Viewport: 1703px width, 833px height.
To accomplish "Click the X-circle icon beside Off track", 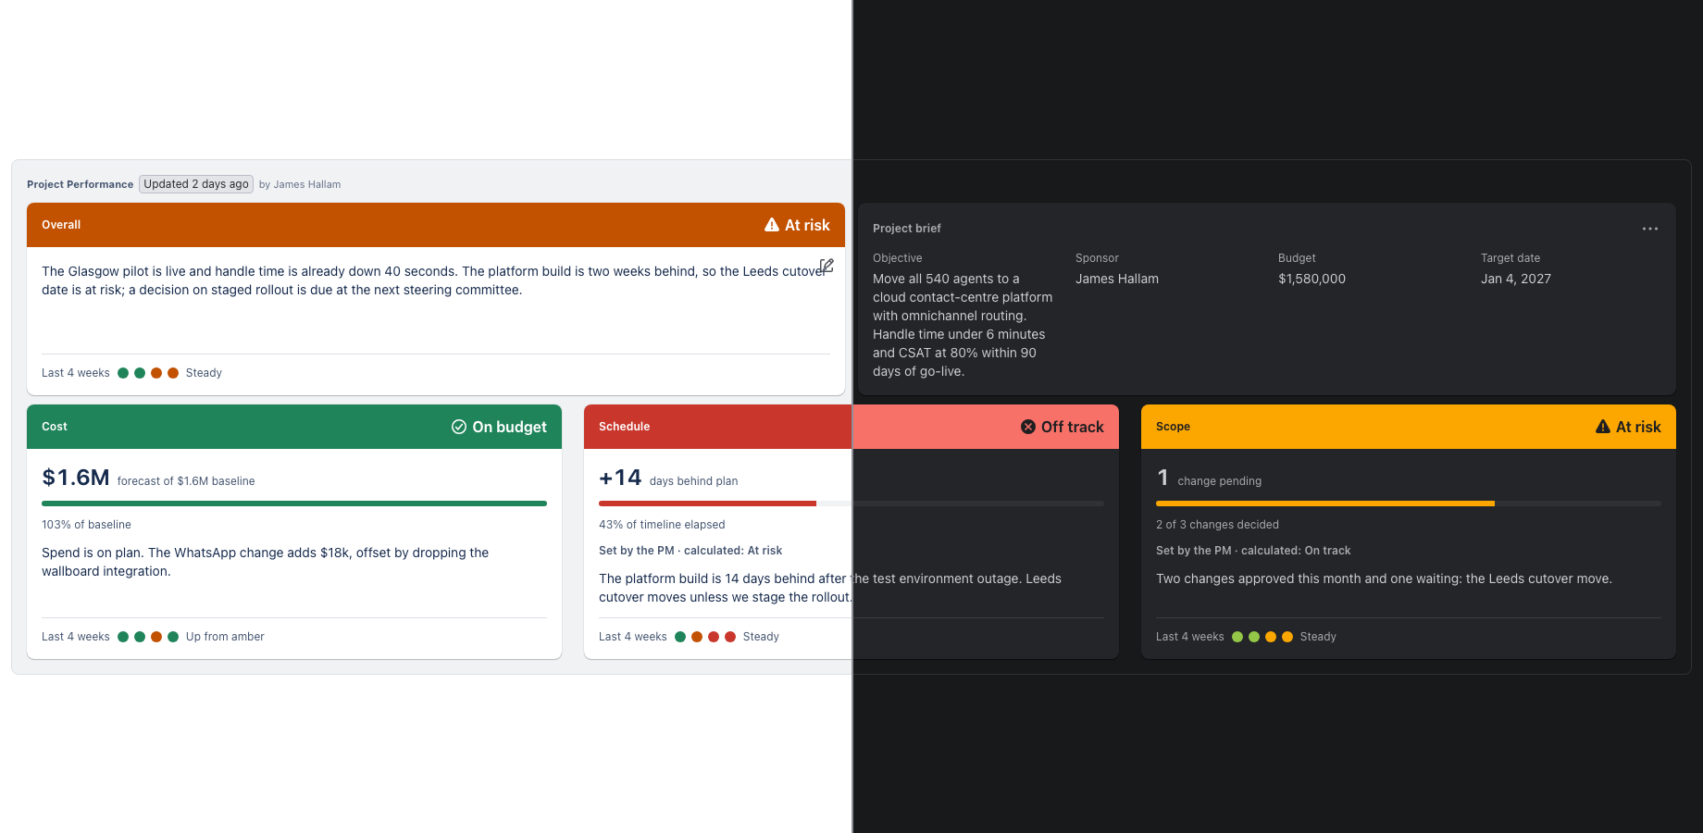I will click(x=1028, y=427).
